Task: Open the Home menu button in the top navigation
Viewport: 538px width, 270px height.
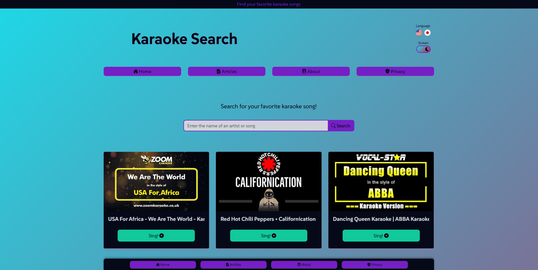Action: coord(142,71)
